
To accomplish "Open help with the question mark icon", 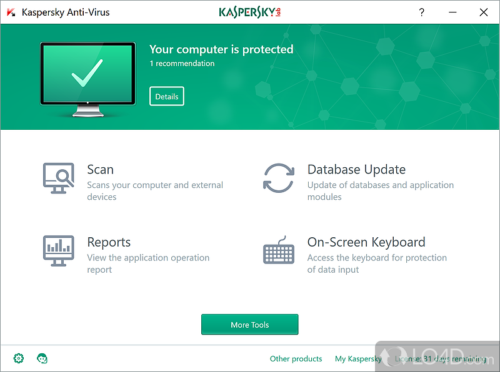I will point(421,12).
